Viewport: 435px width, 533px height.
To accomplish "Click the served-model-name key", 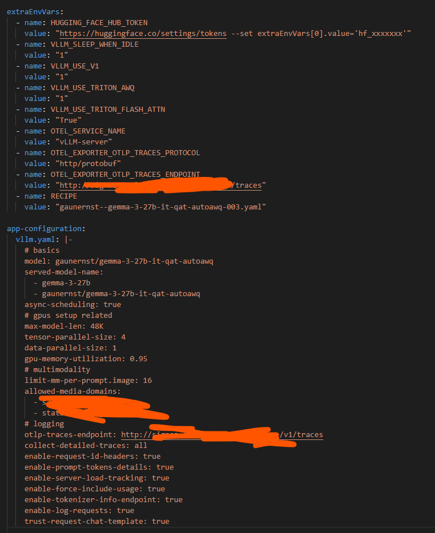I will coord(63,272).
